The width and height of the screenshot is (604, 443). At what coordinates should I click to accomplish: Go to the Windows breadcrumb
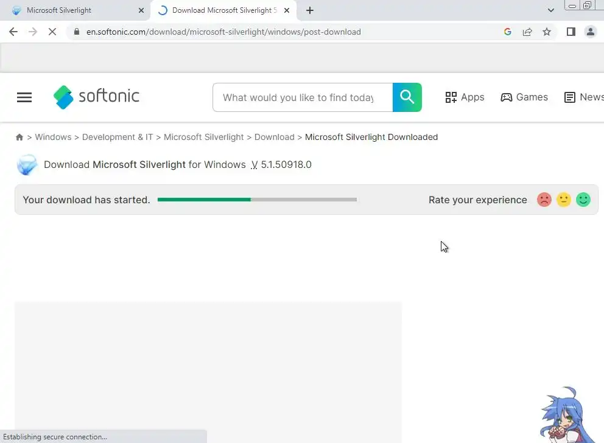[x=53, y=137]
